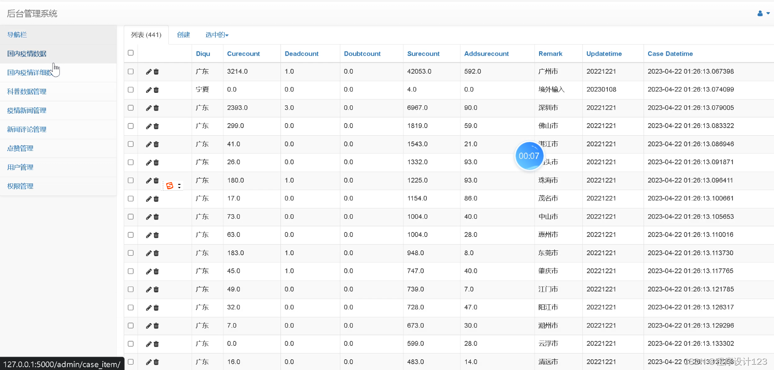
Task: Delete the 广州市 row with trash icon
Action: tap(156, 71)
